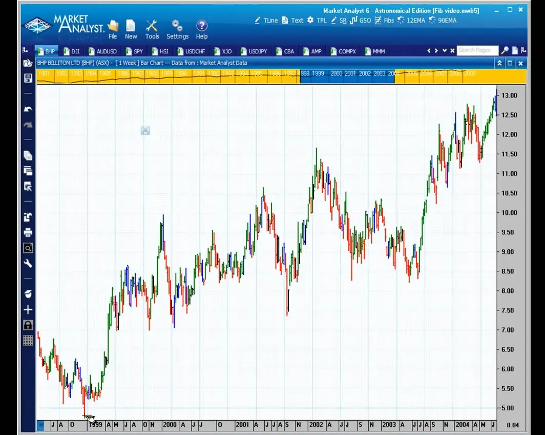Select the Text annotation tool
The image size is (545, 435).
292,21
